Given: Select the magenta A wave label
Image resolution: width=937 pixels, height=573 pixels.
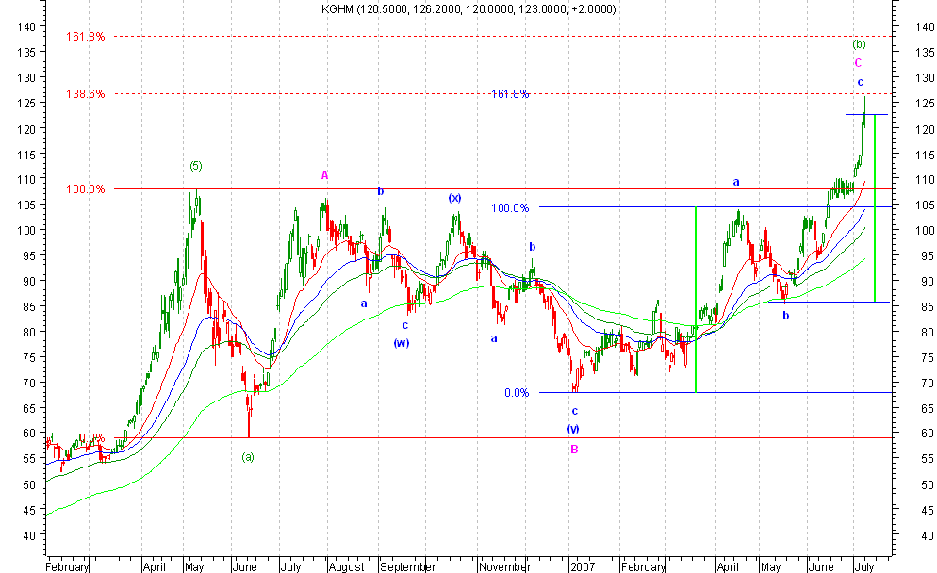Looking at the screenshot, I should (324, 174).
